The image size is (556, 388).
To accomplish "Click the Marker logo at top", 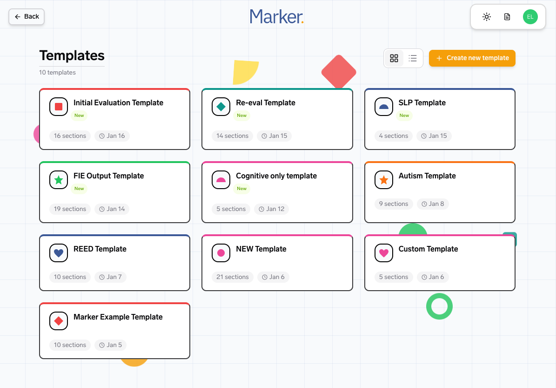I will tap(277, 17).
